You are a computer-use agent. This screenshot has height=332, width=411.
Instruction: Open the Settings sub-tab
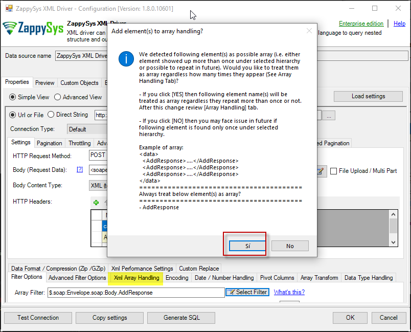pos(21,142)
